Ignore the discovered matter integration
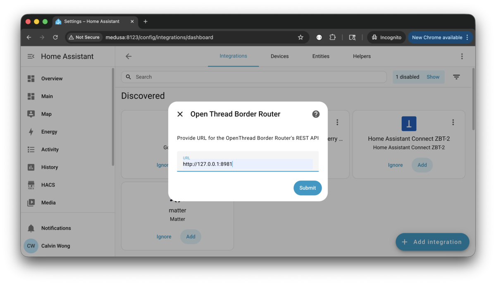 click(x=164, y=236)
